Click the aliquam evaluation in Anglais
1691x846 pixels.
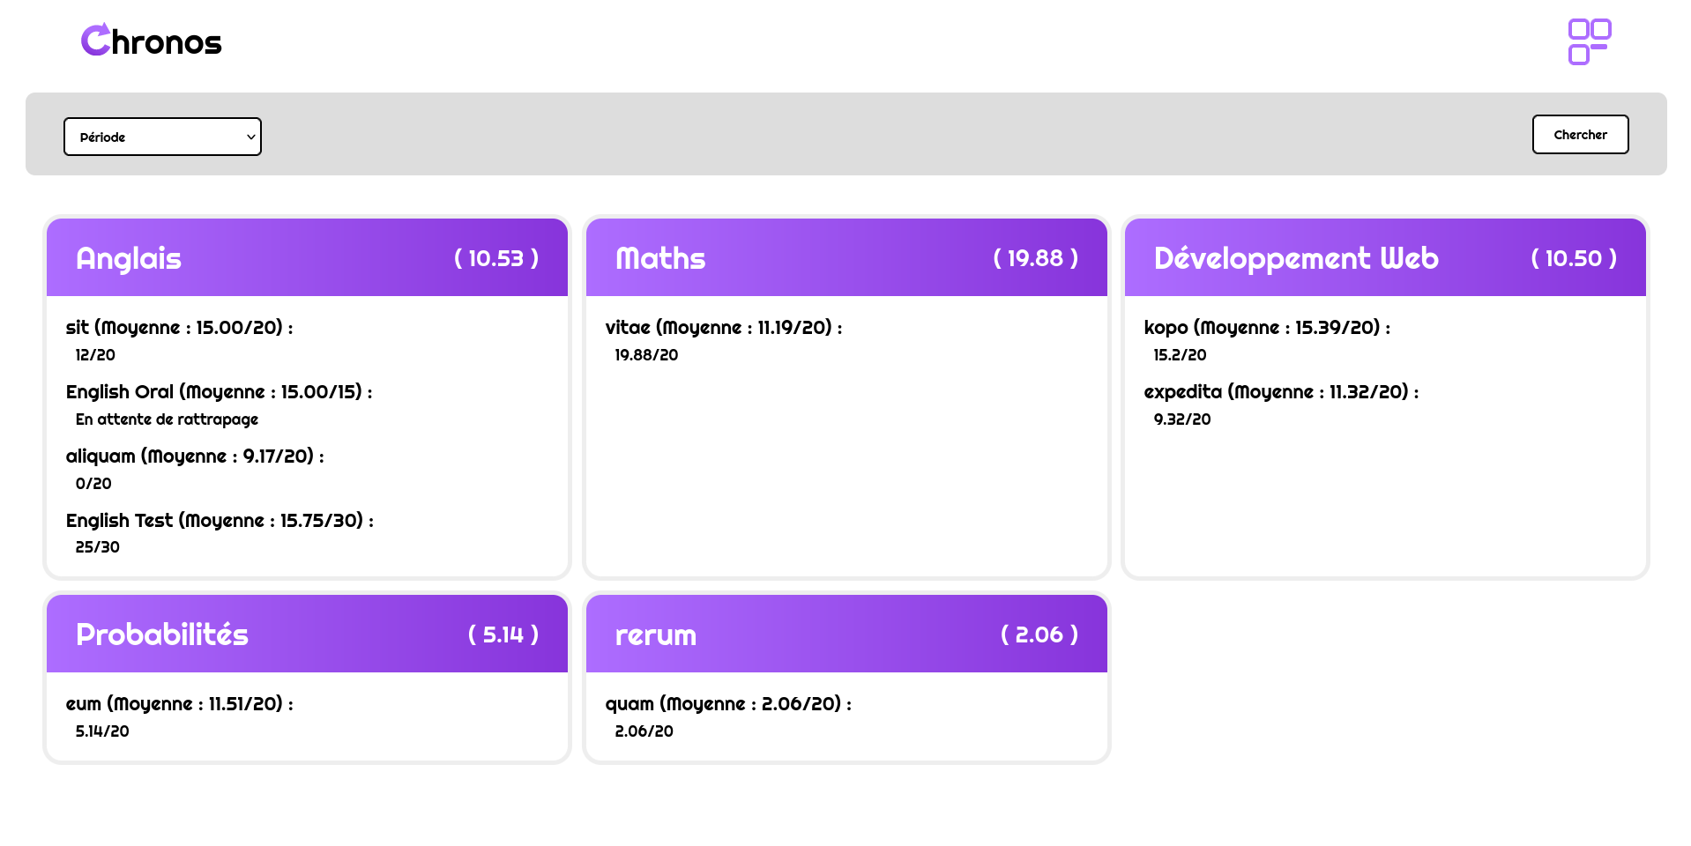195,456
